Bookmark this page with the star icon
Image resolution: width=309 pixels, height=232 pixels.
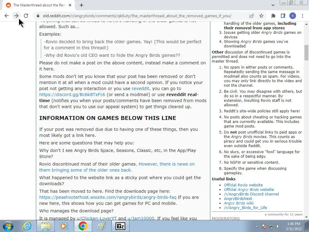tap(261, 16)
